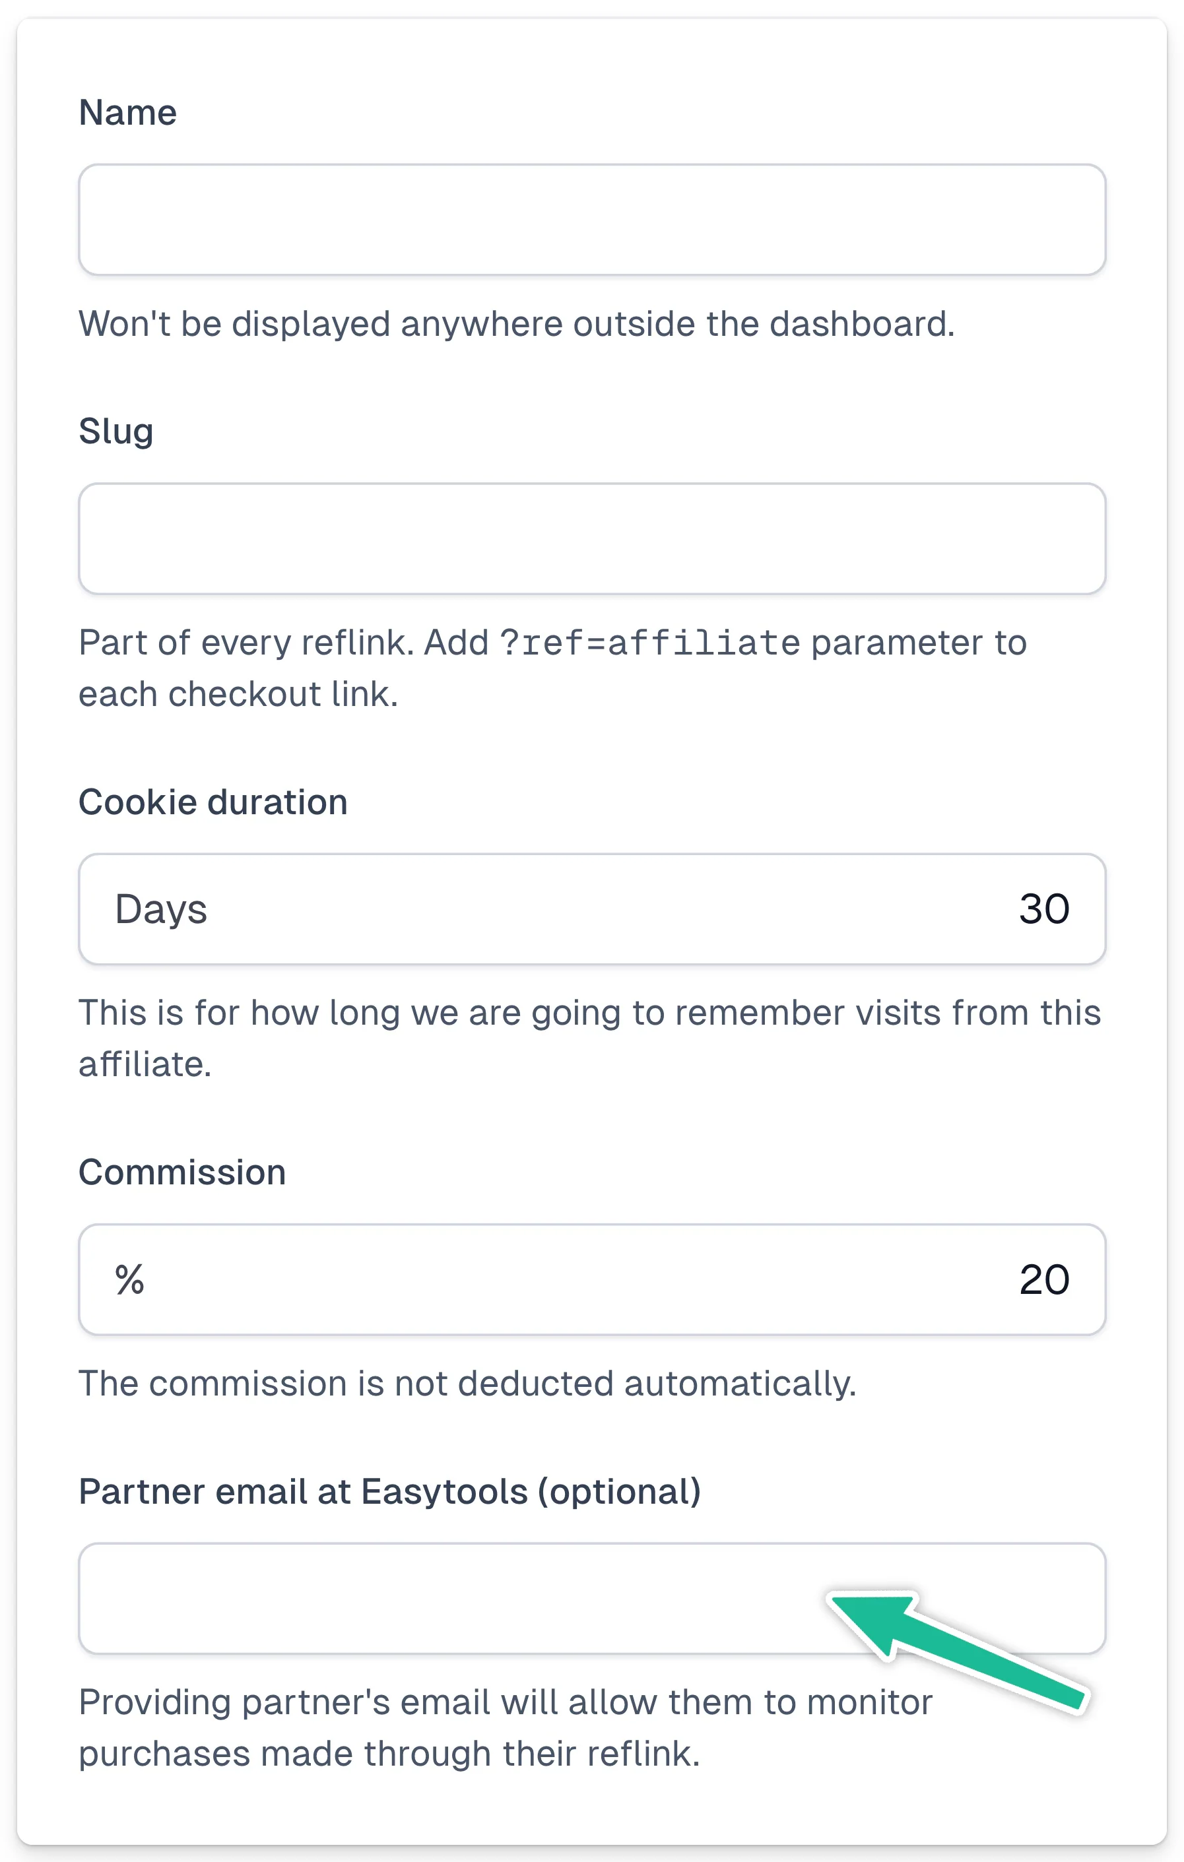1184x1862 pixels.
Task: Click inside the Commission percentage field
Action: [x=591, y=1280]
